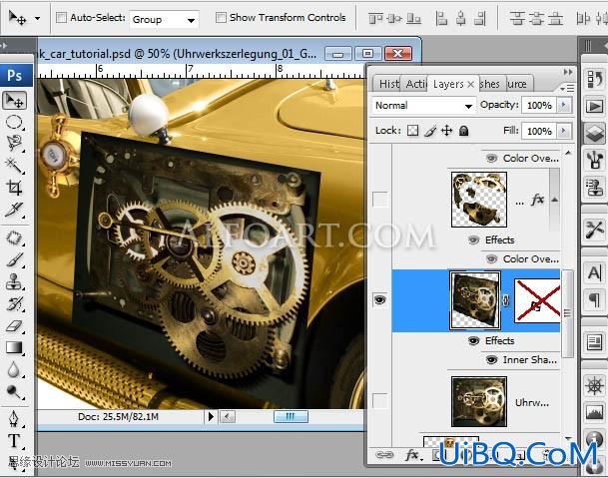Screen dimensions: 608x478
Task: Toggle the topmost Color Overlay eye
Action: (x=492, y=159)
